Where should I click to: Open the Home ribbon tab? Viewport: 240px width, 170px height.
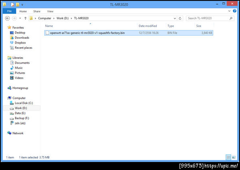23,11
